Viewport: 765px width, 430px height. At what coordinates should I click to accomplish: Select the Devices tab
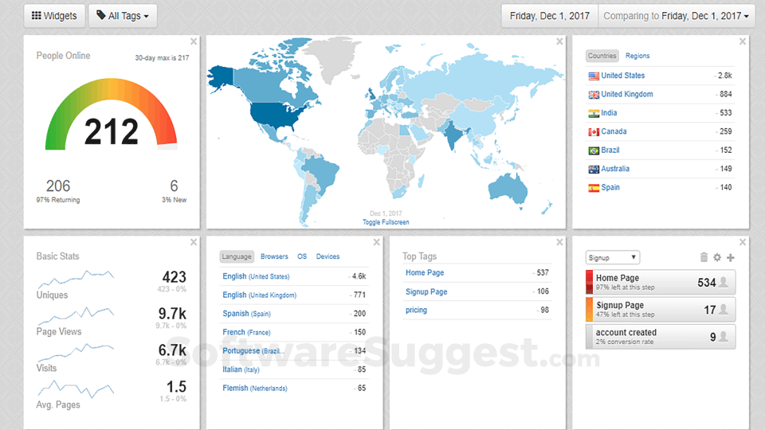click(328, 256)
